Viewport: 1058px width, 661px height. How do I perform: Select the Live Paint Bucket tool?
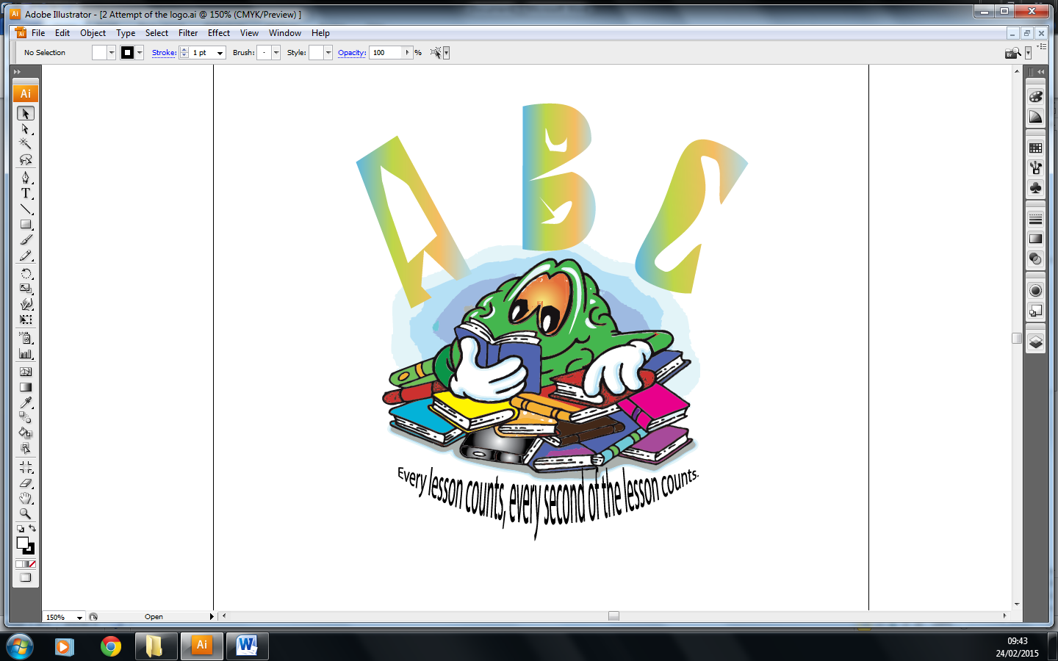26,433
